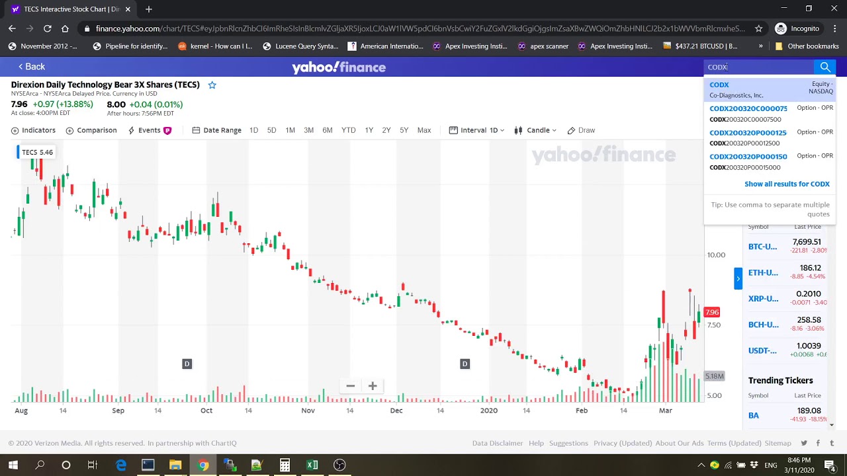This screenshot has width=847, height=476.
Task: Open the Lucene Query Syntax bookmark
Action: coord(300,46)
